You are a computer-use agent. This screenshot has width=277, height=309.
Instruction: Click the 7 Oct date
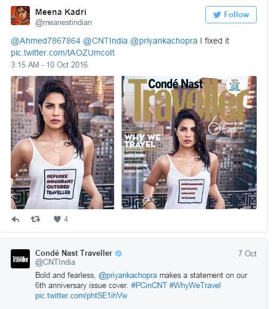247,253
